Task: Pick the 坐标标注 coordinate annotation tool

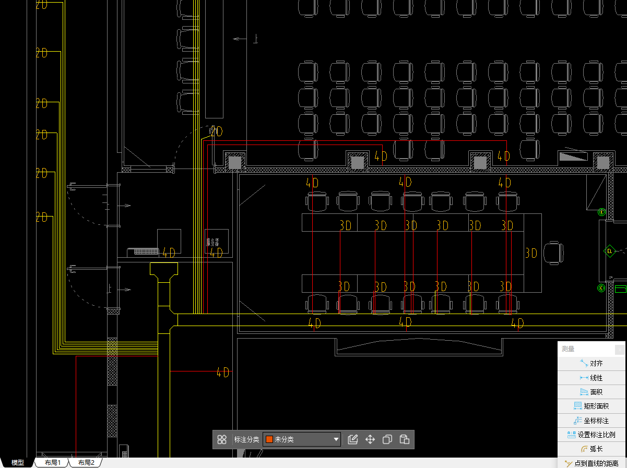Action: click(591, 421)
